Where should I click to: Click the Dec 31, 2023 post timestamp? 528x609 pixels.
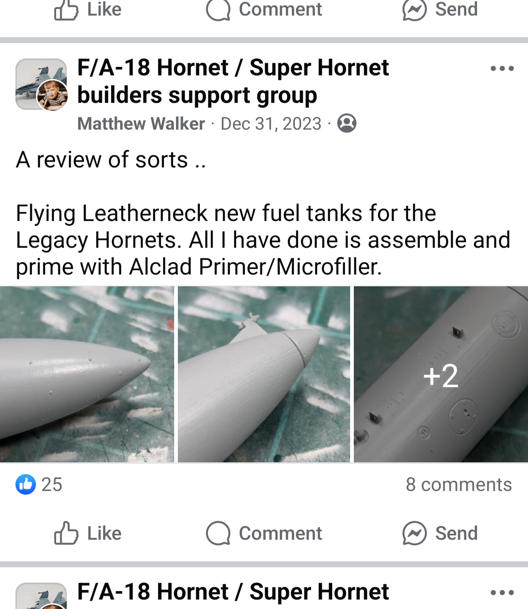271,124
